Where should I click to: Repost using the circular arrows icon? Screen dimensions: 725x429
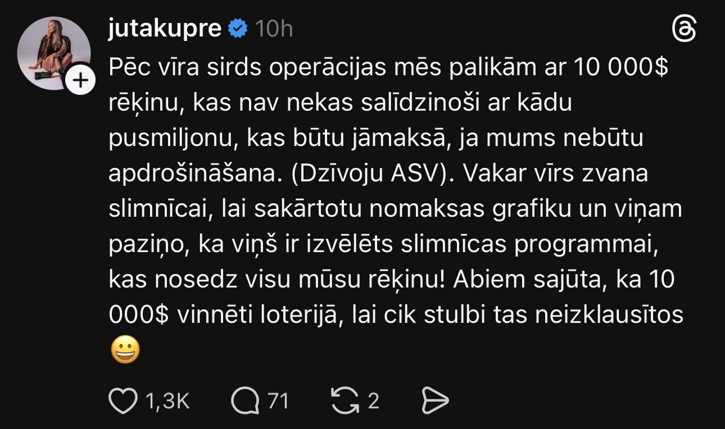345,401
